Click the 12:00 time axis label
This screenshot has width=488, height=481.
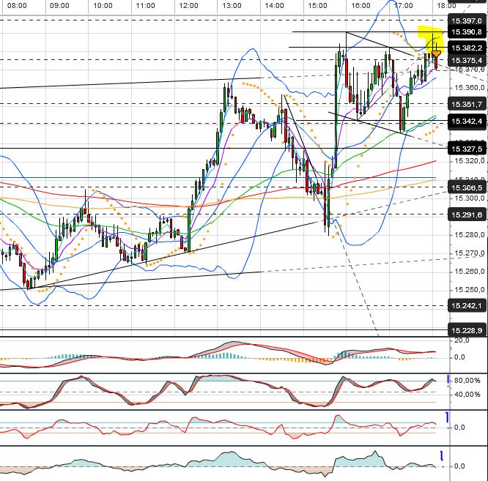pyautogui.click(x=188, y=6)
